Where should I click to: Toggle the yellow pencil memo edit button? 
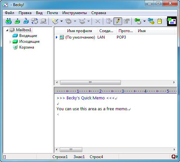click(118, 21)
